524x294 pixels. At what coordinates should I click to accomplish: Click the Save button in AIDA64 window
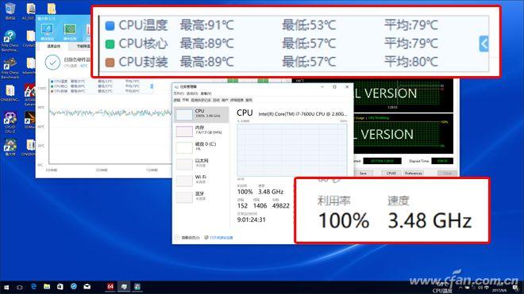[363, 174]
